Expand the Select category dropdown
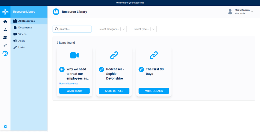 (112, 29)
